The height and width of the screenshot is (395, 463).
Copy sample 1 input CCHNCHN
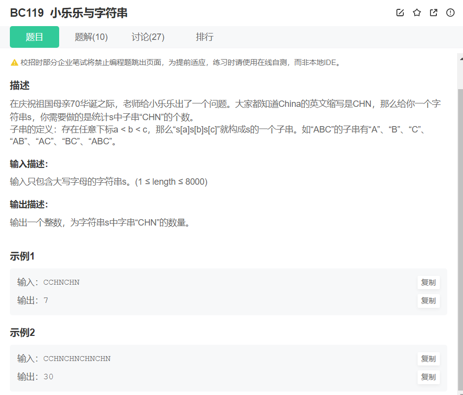click(x=428, y=282)
